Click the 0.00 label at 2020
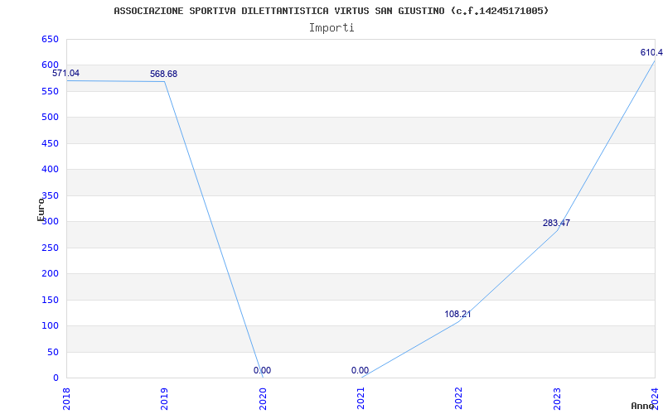Screen dimensions: 663x414 tap(262, 370)
